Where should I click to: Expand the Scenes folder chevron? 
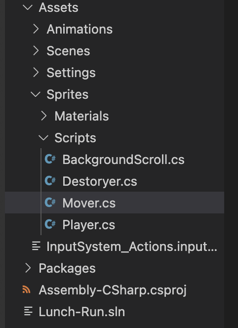(x=36, y=51)
